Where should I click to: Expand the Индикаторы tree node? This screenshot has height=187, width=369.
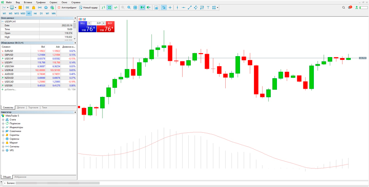[3, 127]
